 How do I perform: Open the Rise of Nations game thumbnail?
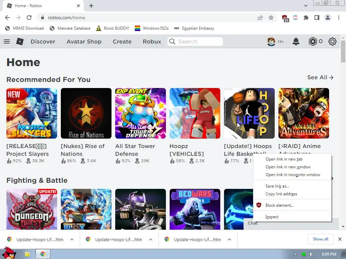(x=86, y=113)
